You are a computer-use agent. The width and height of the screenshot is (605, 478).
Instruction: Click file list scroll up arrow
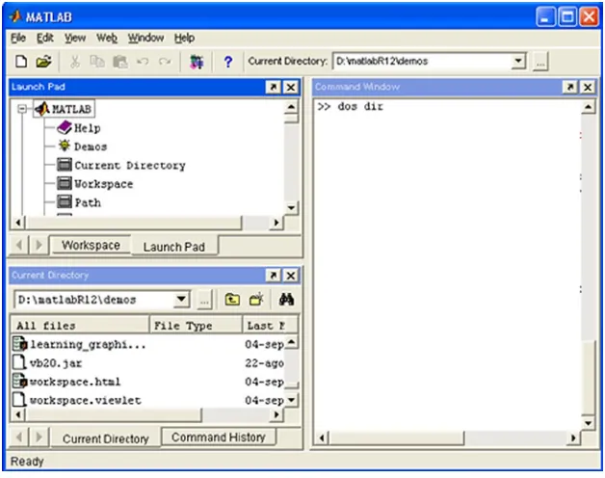(x=291, y=342)
